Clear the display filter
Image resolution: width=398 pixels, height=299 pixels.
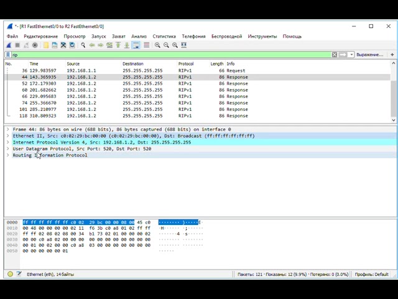point(335,55)
